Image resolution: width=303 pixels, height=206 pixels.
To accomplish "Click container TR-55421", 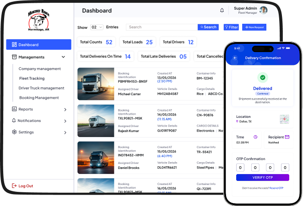I will click(204, 152).
